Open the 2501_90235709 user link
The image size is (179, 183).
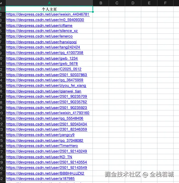click(x=47, y=97)
